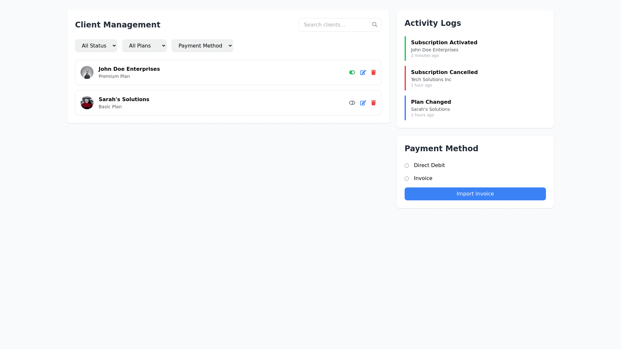Click John Doe Enterprises avatar
Screen dimensions: 621x349
point(87,72)
